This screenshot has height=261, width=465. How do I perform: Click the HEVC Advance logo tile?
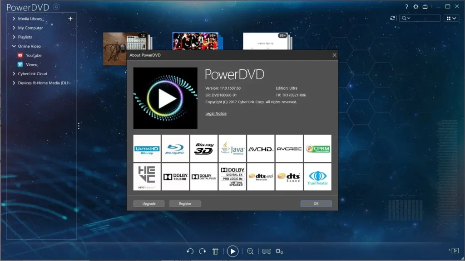147,177
